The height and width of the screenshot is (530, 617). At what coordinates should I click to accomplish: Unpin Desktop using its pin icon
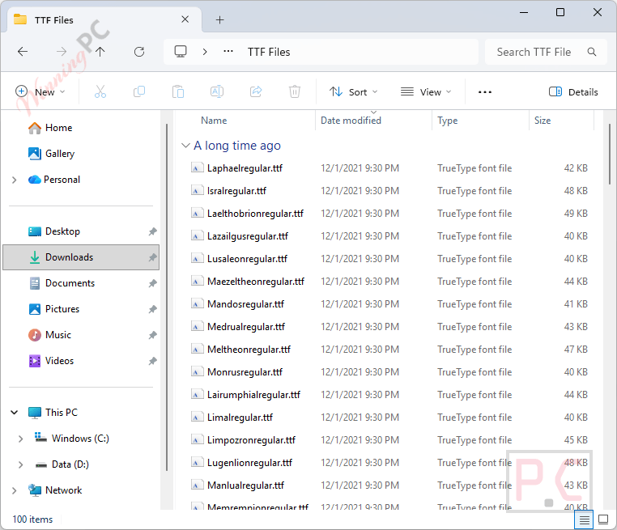[x=153, y=231]
